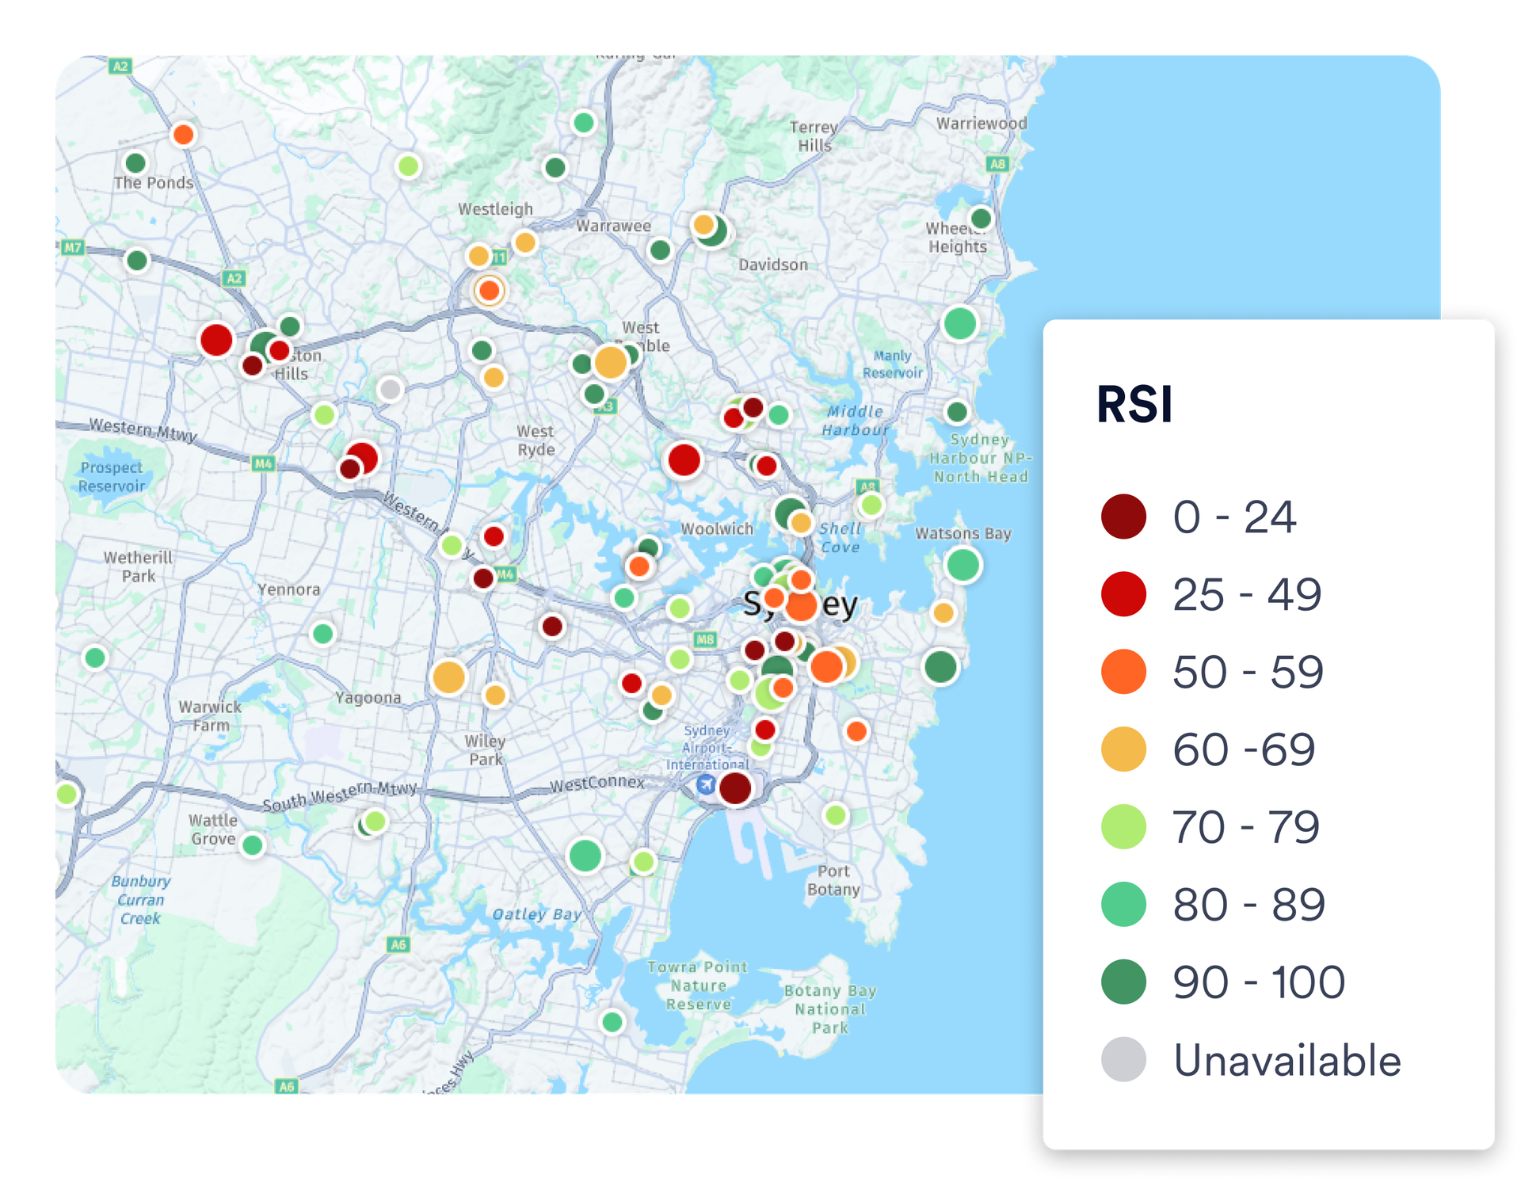
Task: Click the green marker near Watsons Bay
Action: tap(963, 565)
